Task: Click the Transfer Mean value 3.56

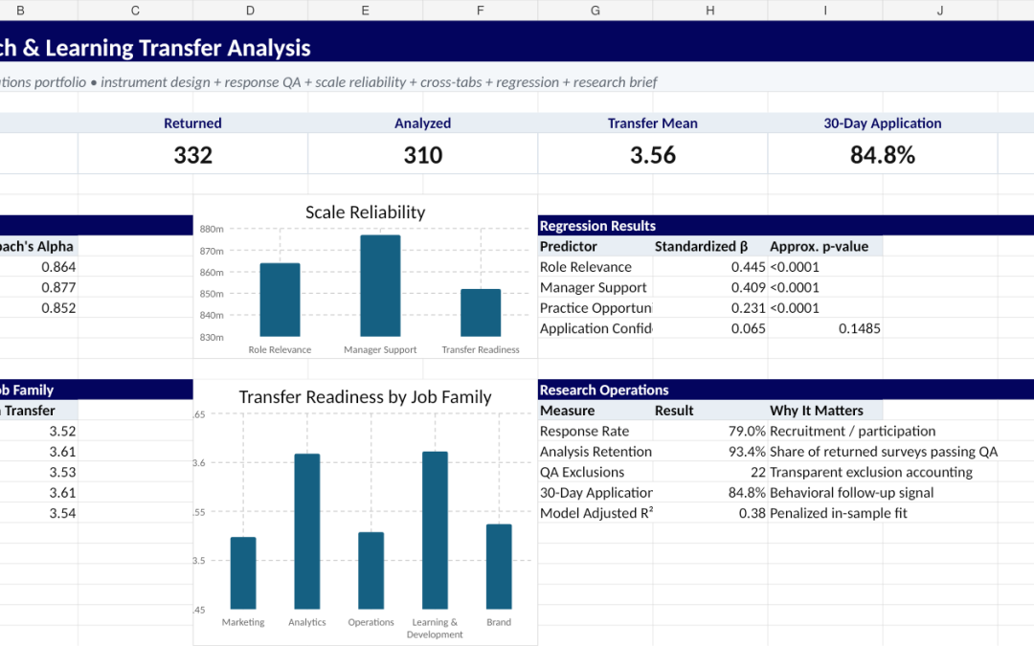Action: tap(653, 155)
